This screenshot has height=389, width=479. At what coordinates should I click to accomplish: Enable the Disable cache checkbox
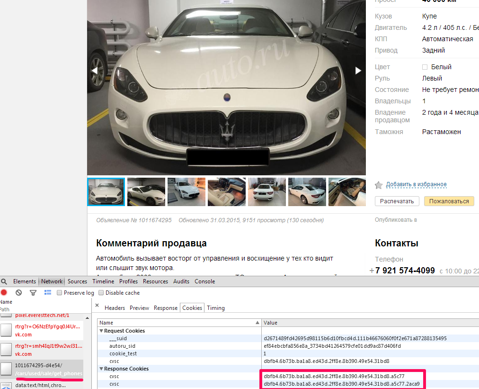pyautogui.click(x=101, y=293)
